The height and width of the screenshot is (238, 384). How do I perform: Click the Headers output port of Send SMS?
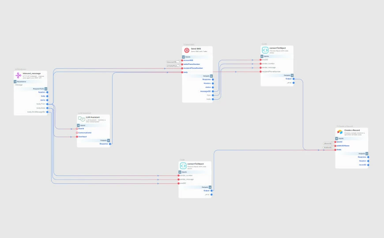(213, 83)
